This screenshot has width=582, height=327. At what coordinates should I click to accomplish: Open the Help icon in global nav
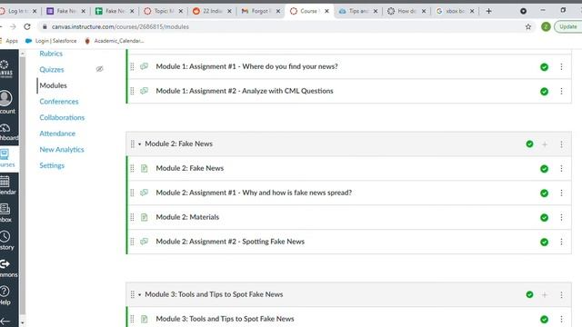pos(5,292)
